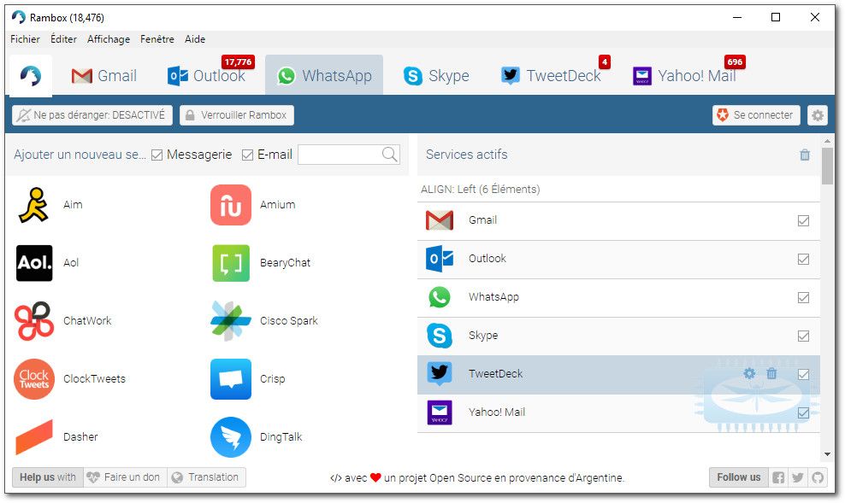Switch to the Outlook tab
845x503 pixels.
click(206, 76)
